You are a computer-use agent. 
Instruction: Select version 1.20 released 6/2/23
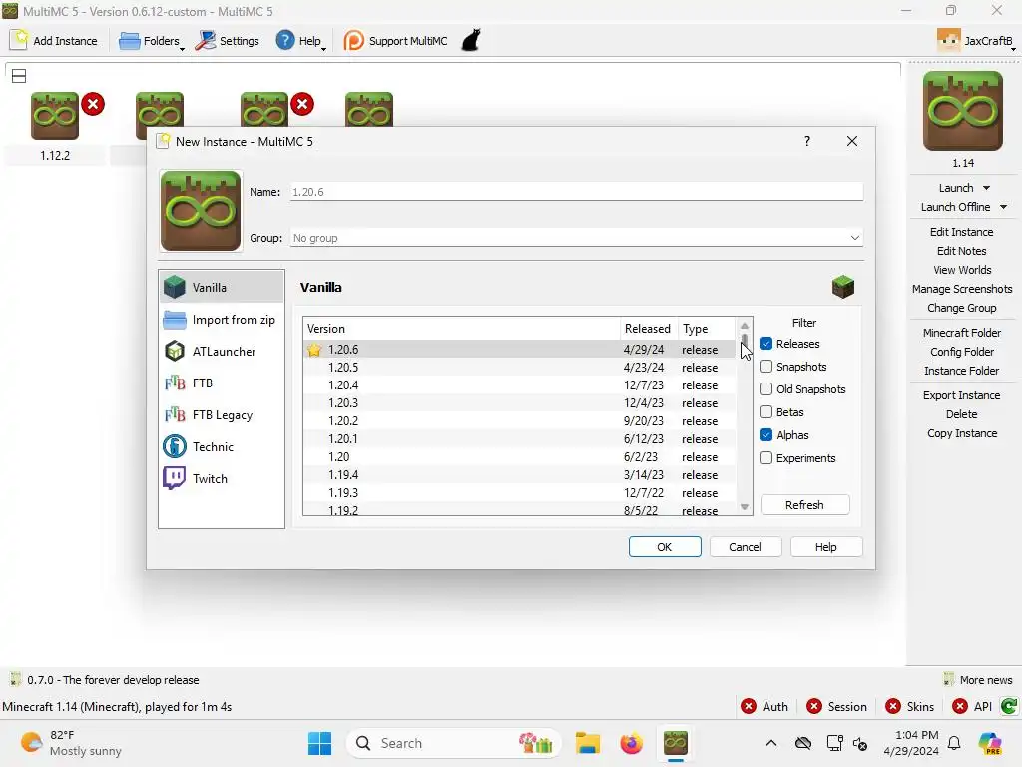pos(520,457)
